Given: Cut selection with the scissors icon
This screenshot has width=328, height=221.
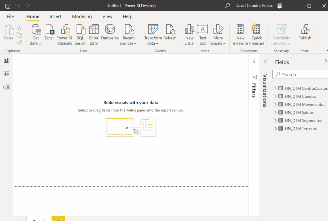Looking at the screenshot, I should coord(19,27).
